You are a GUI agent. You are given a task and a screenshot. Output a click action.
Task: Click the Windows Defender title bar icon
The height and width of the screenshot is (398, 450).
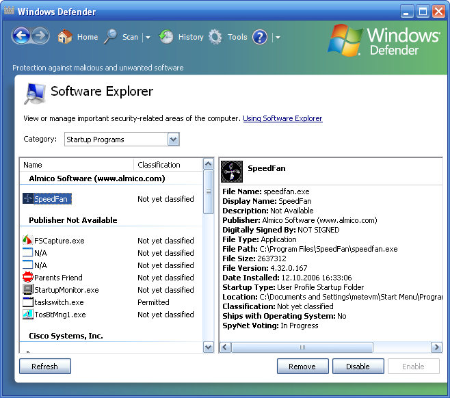click(9, 11)
